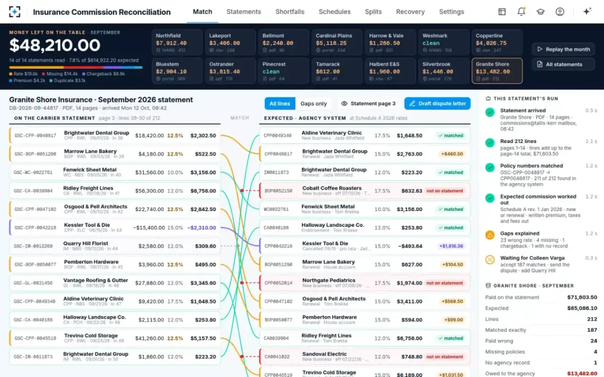This screenshot has height=377, width=604.
Task: Click the play icon on Replay the month
Action: coord(540,49)
